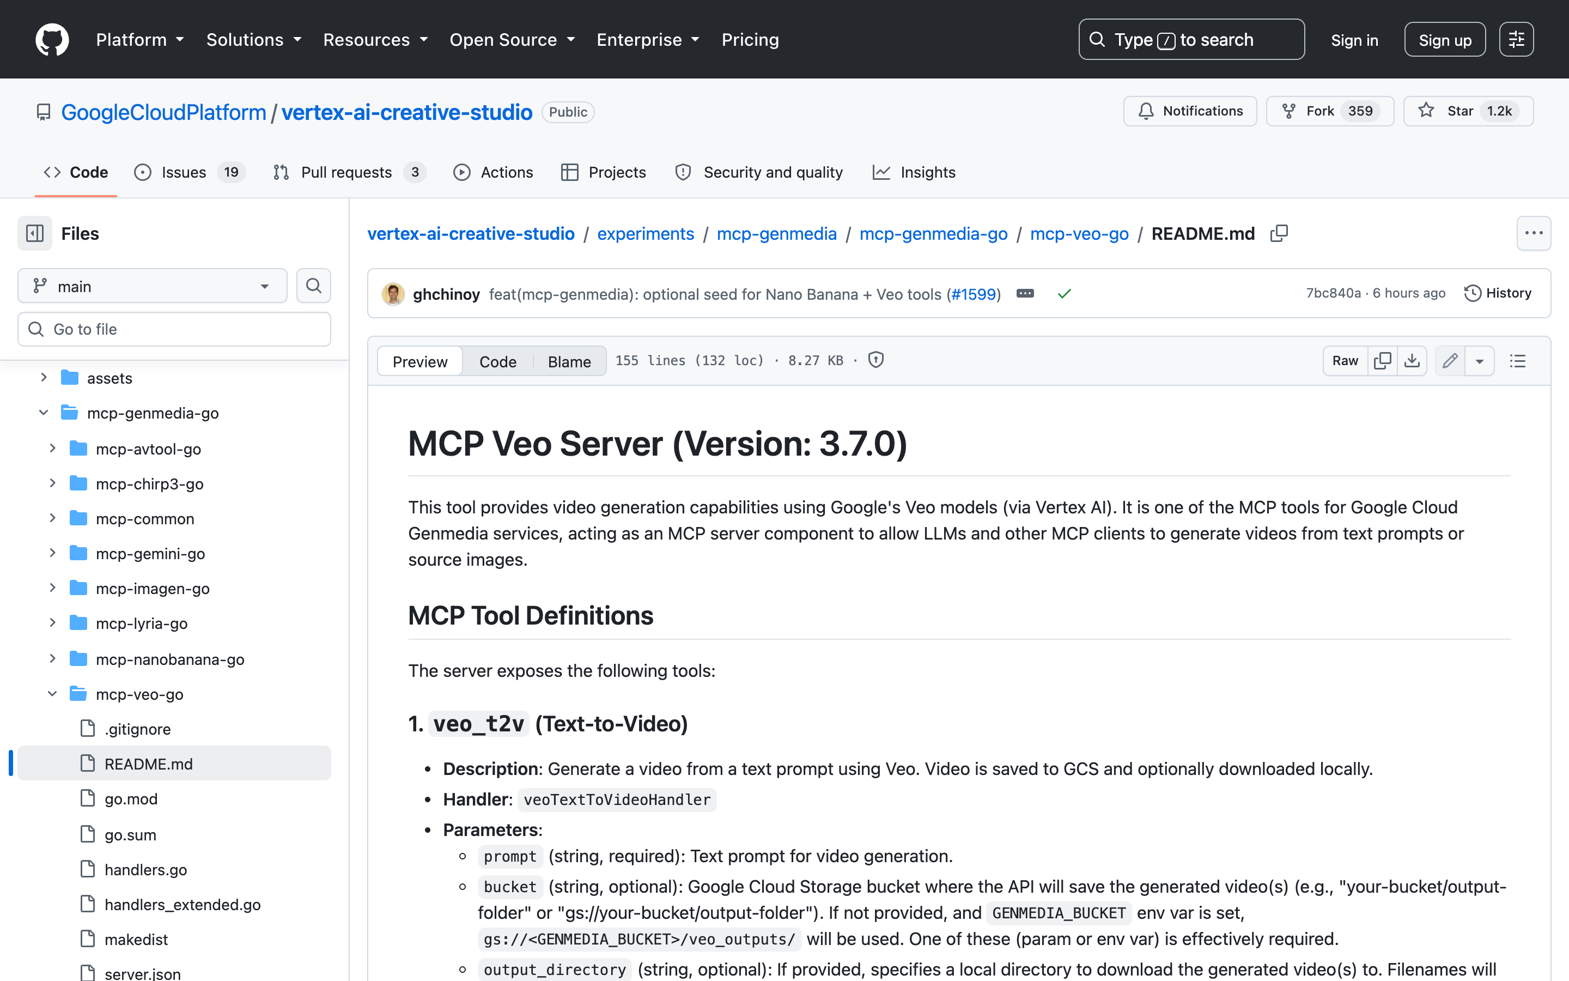
Task: Switch to Blame view
Action: (x=569, y=361)
